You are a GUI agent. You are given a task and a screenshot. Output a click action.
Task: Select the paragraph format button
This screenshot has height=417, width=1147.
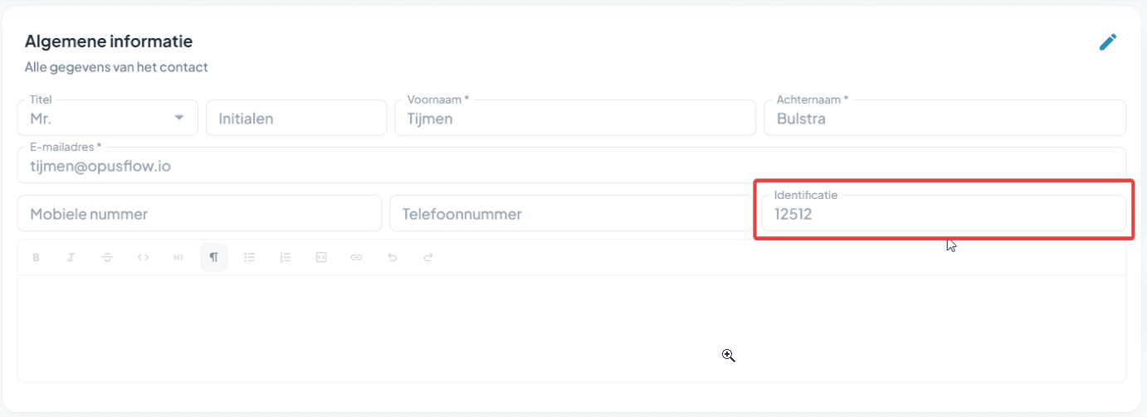(214, 258)
